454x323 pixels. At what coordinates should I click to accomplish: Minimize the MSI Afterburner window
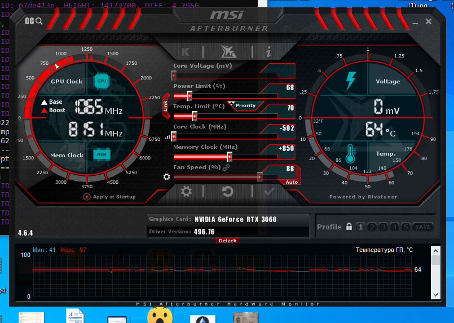[x=415, y=23]
